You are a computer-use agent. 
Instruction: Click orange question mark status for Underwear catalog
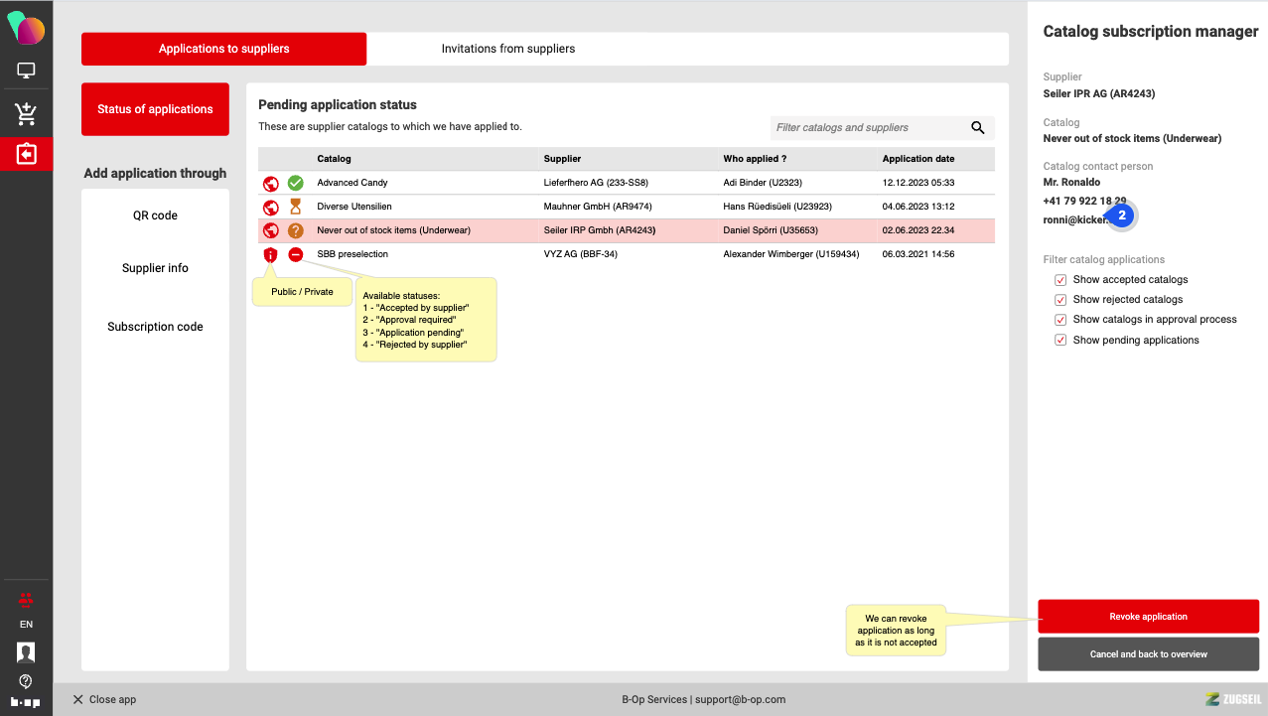point(295,230)
